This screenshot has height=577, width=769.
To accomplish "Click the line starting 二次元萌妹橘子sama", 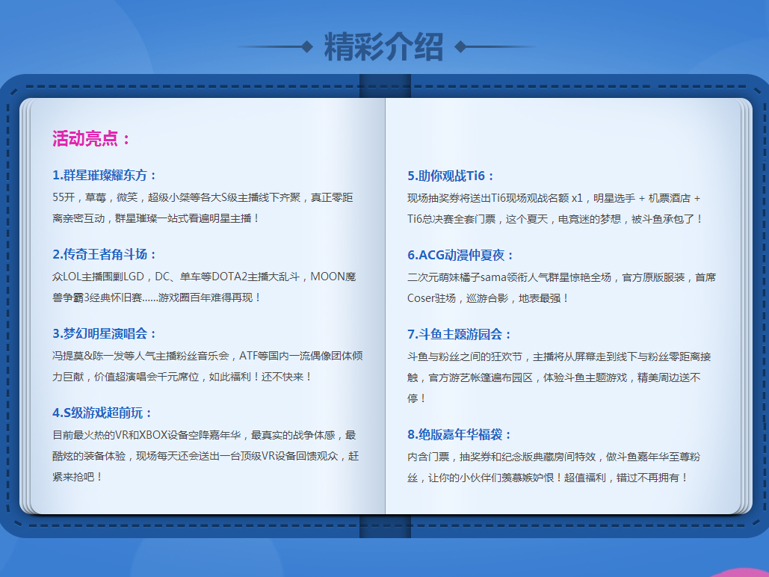I will 561,277.
